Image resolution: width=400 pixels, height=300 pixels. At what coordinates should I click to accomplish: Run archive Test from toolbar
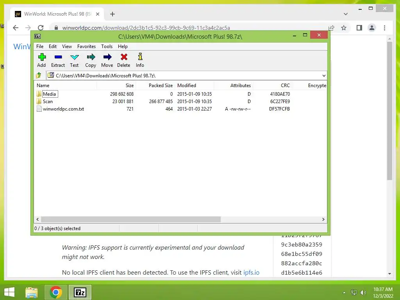tap(75, 57)
